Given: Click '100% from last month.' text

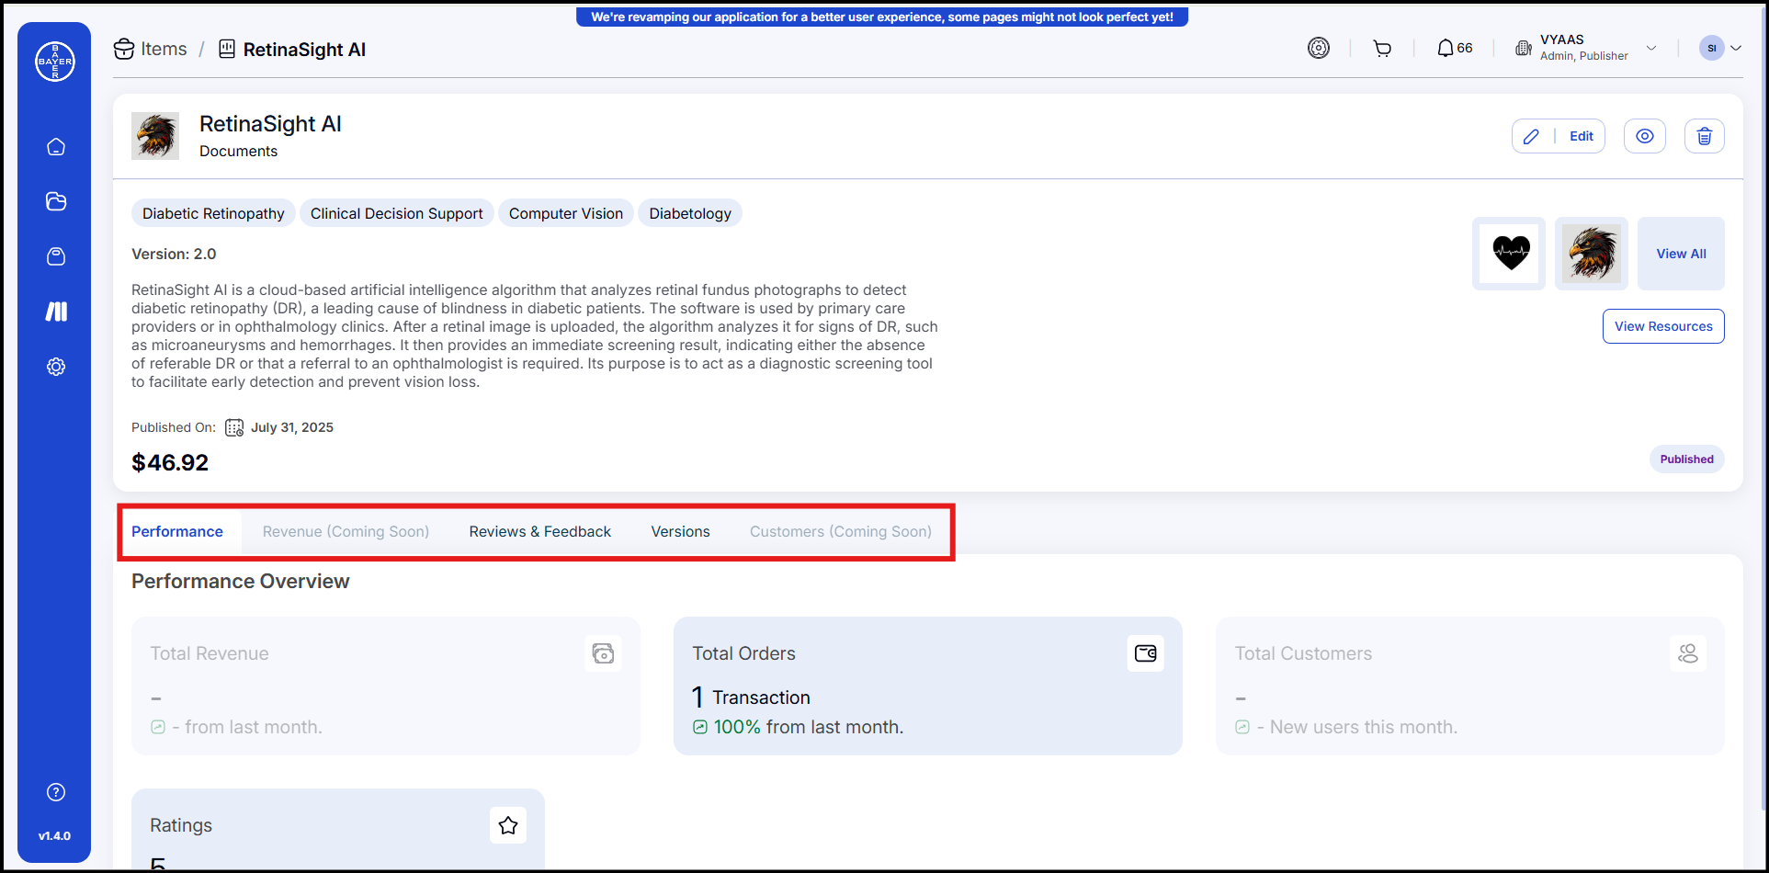Looking at the screenshot, I should 809,727.
